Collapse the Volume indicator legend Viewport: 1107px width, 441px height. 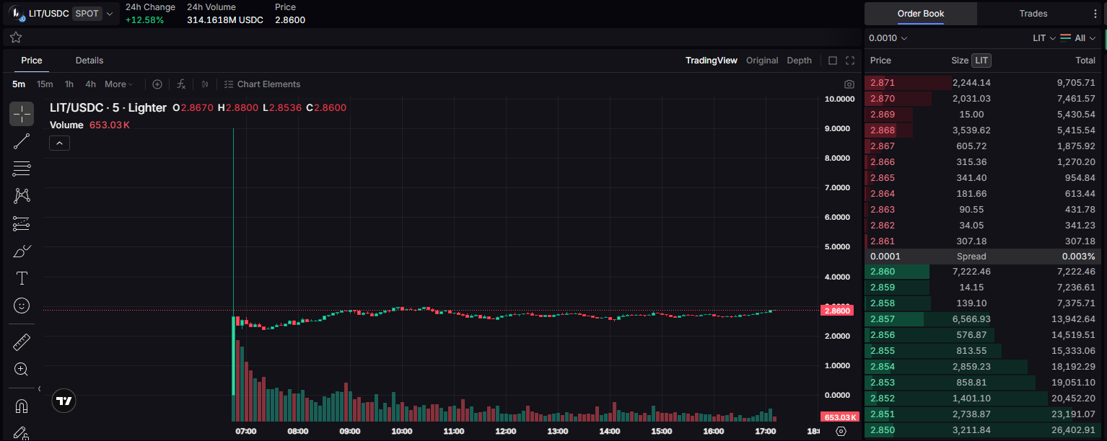[x=59, y=143]
